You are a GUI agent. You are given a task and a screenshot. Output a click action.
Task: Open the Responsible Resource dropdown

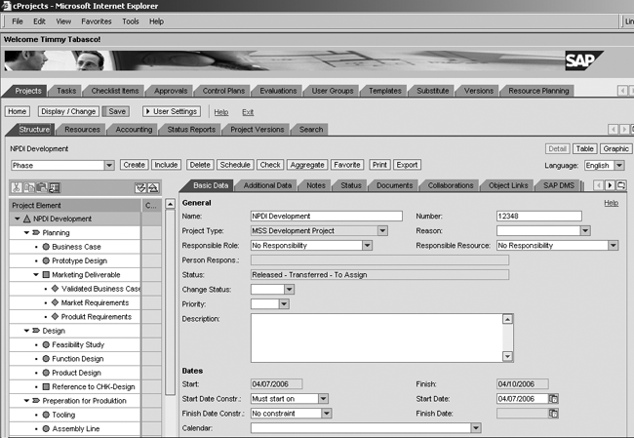coord(614,246)
